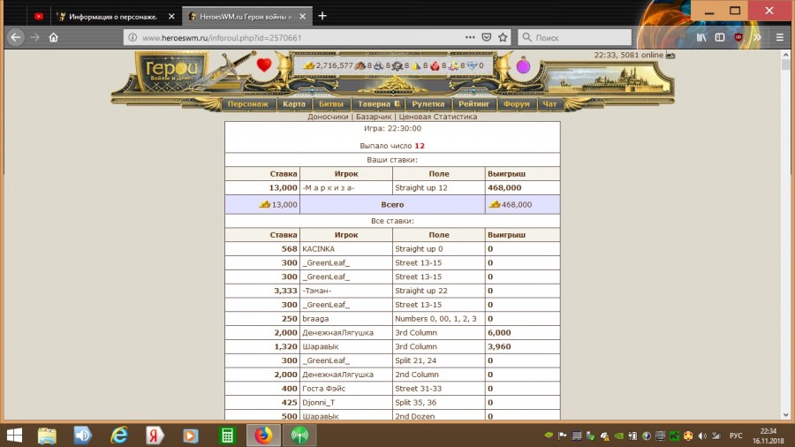Launch Yandex browser from the taskbar
Screen dimensions: 795x447
click(153, 435)
